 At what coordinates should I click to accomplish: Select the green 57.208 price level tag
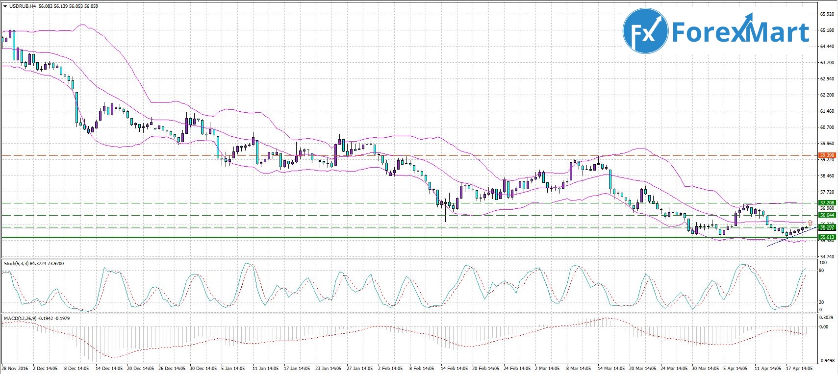[x=827, y=202]
